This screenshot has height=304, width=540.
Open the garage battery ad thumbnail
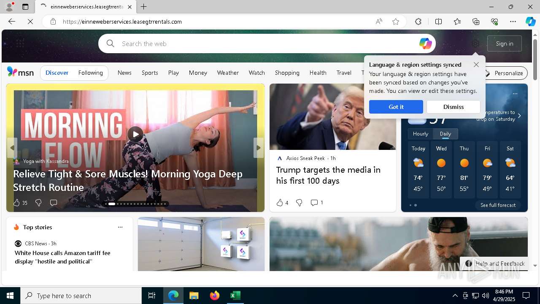tap(201, 244)
